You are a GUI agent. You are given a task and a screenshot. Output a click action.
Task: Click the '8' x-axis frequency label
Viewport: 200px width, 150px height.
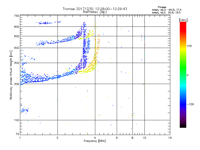pyautogui.click(x=132, y=138)
